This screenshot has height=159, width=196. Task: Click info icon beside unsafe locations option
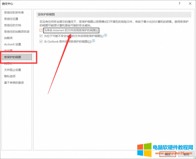click(x=105, y=35)
